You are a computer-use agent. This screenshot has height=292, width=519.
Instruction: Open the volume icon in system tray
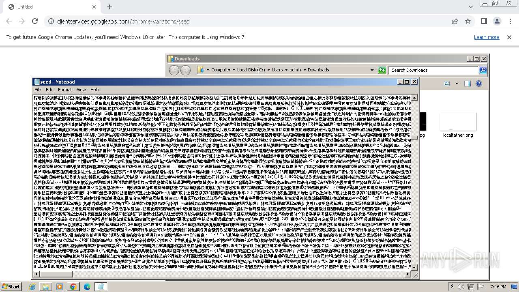point(461,287)
